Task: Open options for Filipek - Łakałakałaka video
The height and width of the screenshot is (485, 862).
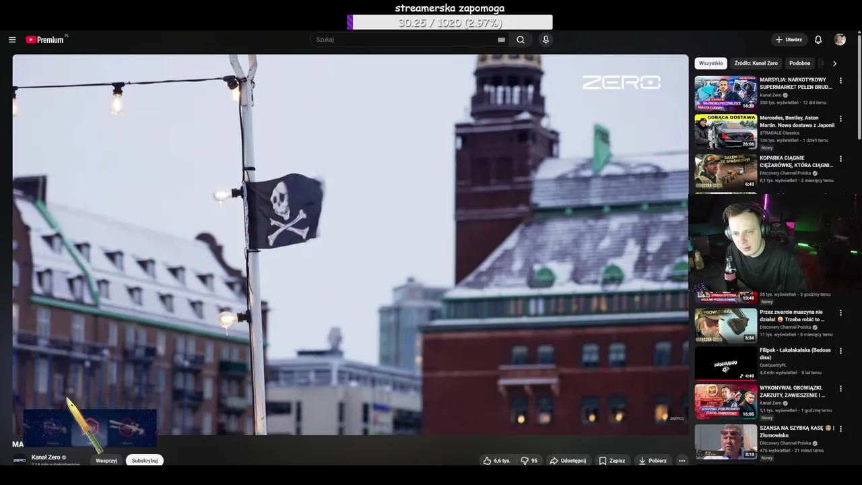Action: (x=840, y=351)
